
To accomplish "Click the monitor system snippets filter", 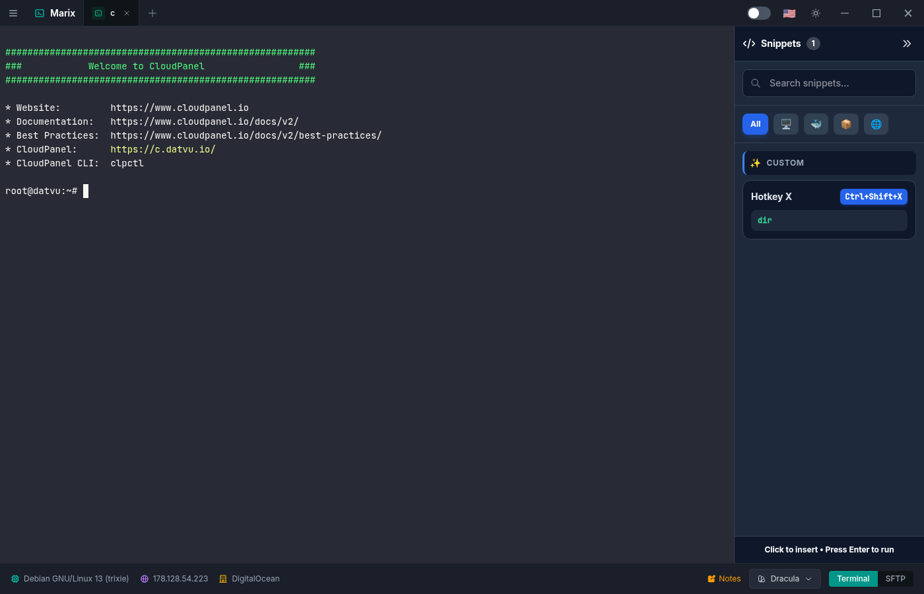I will coord(785,124).
